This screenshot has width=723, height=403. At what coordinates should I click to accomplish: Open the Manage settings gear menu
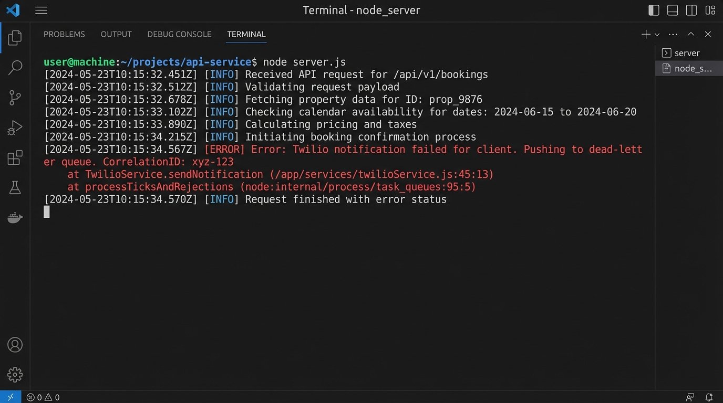point(15,375)
